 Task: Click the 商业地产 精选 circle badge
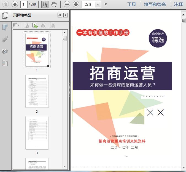(x=158, y=38)
